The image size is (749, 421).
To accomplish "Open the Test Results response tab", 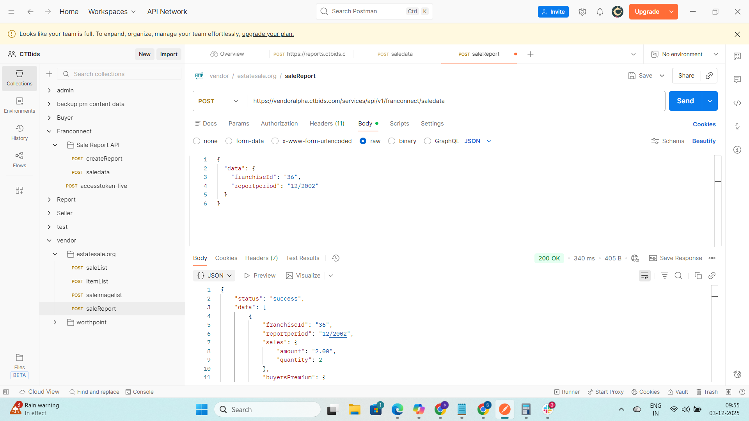I will tap(302, 258).
